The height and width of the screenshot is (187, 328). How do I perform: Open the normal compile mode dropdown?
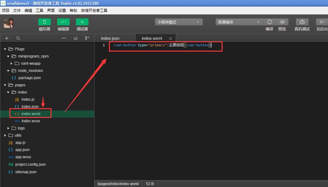239,22
